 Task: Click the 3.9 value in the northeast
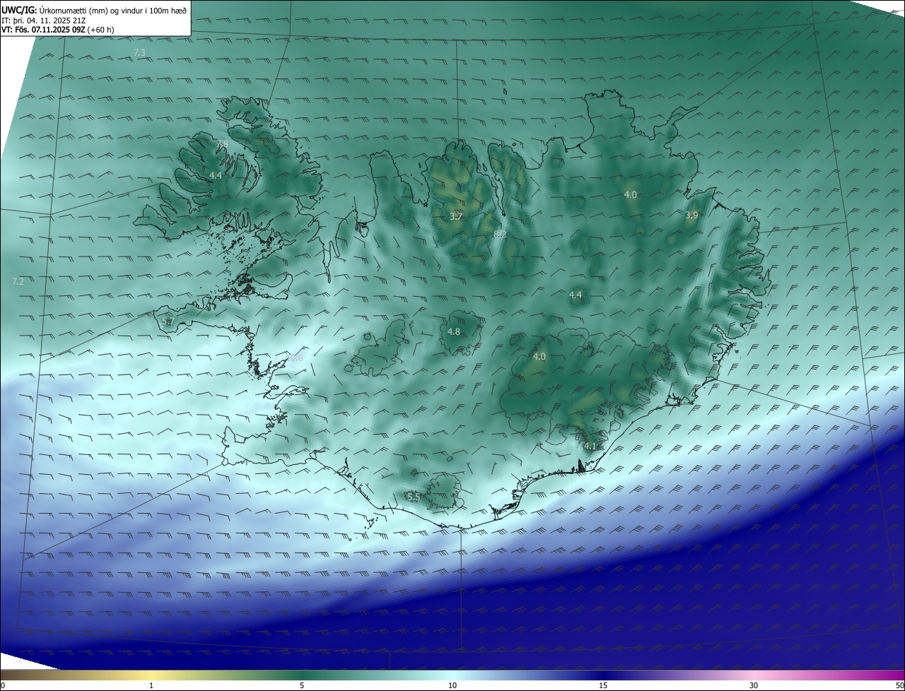click(x=691, y=215)
